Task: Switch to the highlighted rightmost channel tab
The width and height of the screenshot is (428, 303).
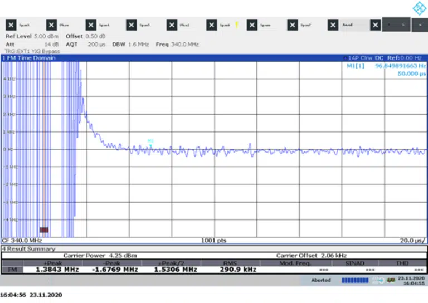Action: tap(397, 25)
